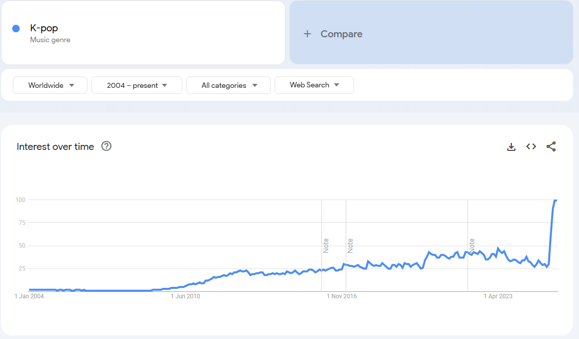Click the Interest over time heading
The height and width of the screenshot is (339, 579).
click(56, 146)
